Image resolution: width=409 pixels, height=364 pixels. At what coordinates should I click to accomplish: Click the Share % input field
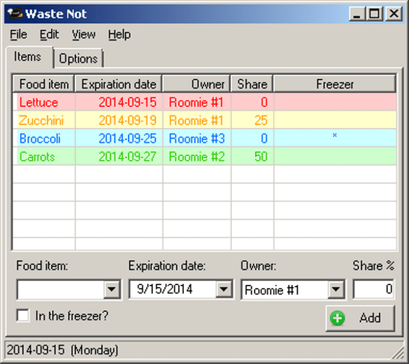374,289
